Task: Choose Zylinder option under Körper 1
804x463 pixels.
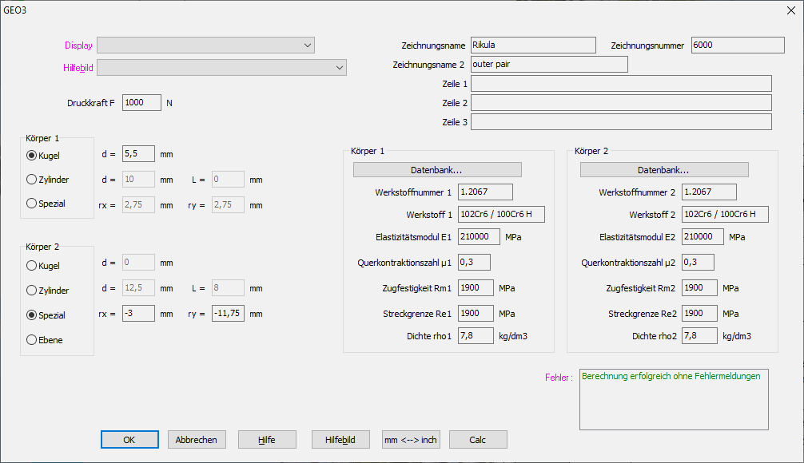Action: [x=32, y=180]
